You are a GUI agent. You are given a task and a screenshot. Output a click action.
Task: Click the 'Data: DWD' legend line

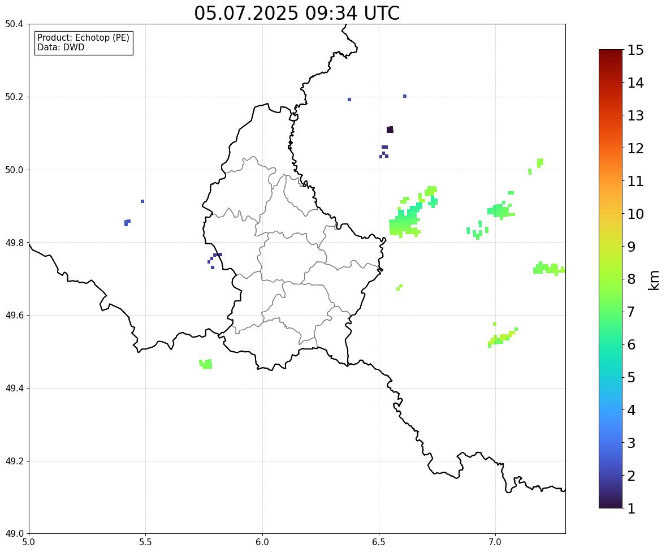[x=60, y=47]
